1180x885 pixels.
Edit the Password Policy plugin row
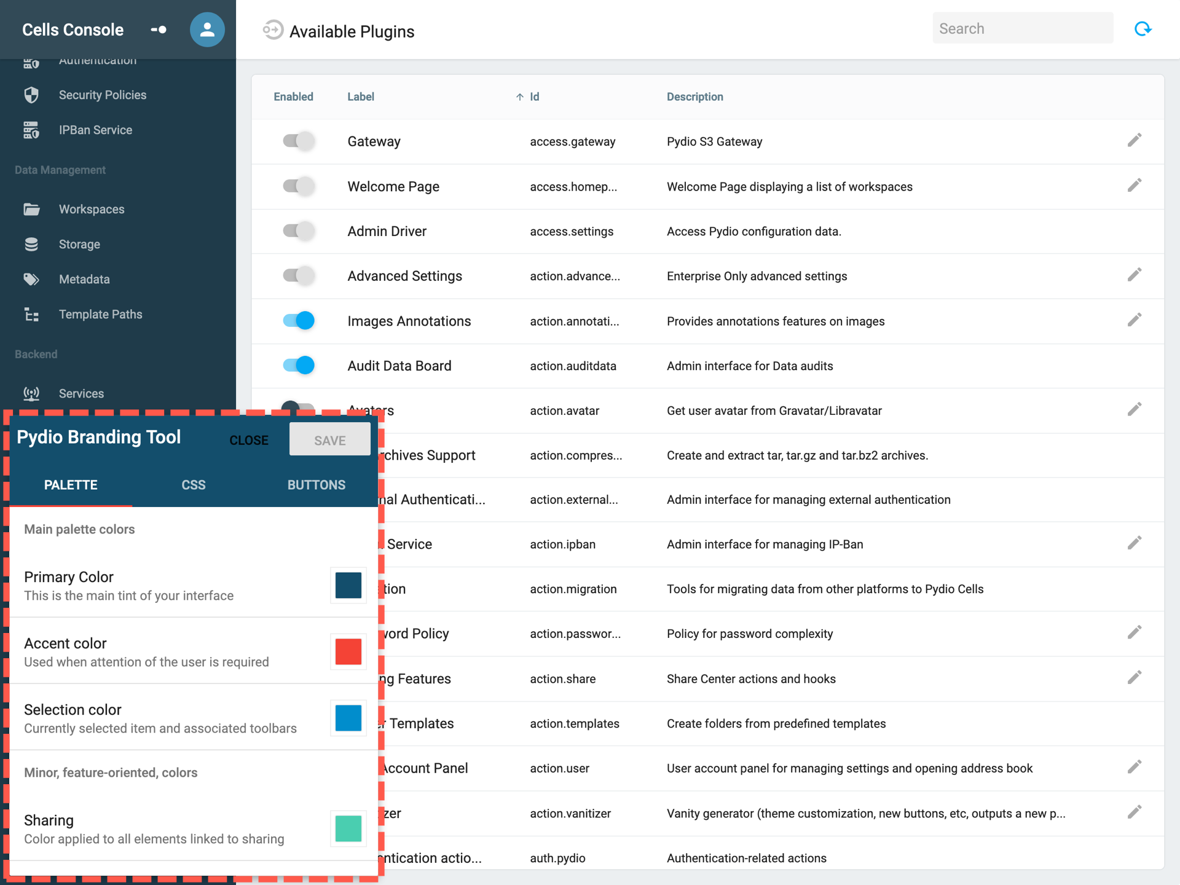click(1135, 632)
